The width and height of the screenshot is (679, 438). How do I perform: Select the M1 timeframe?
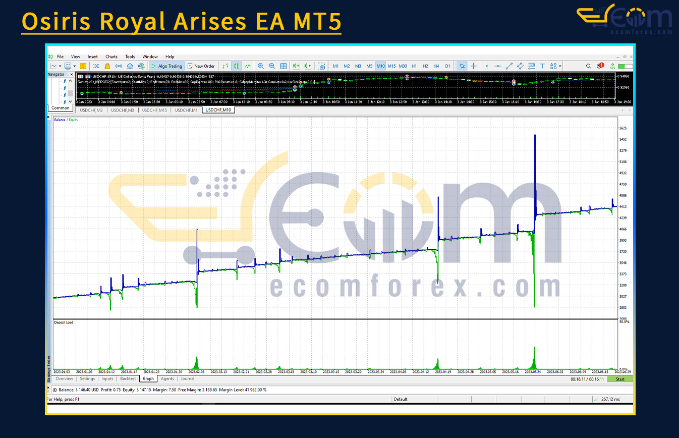pyautogui.click(x=335, y=66)
